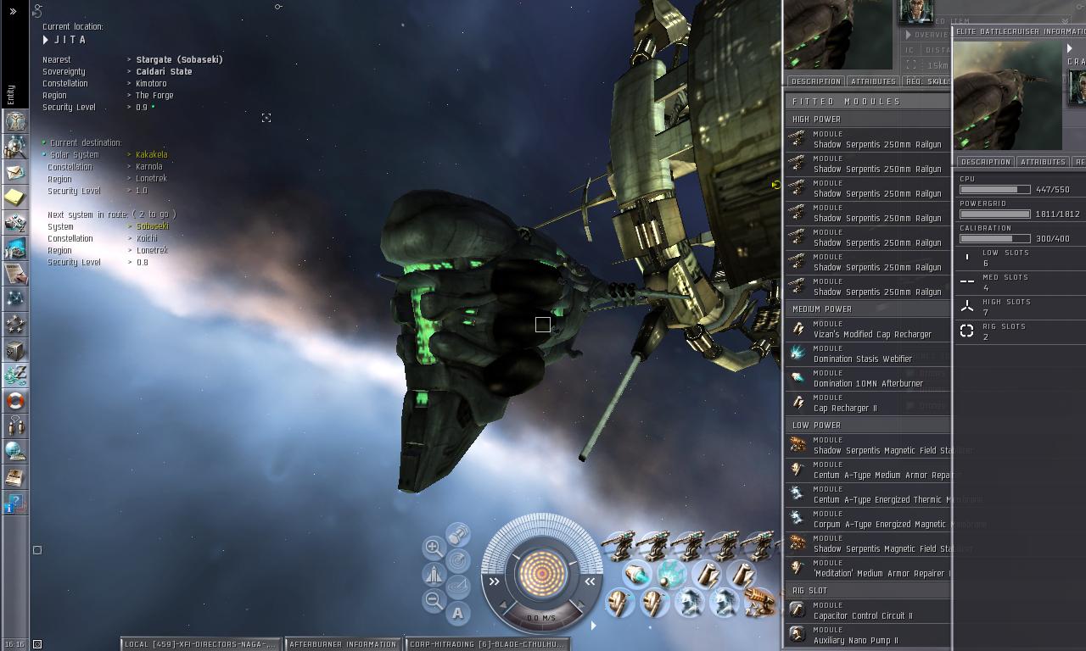This screenshot has height=651, width=1086.
Task: Expand the sidebar with double chevron
Action: pyautogui.click(x=13, y=11)
